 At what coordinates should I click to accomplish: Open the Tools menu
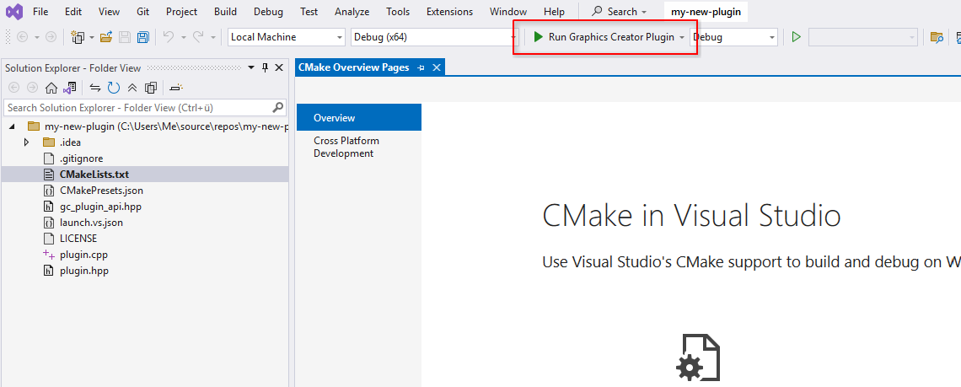tap(398, 12)
